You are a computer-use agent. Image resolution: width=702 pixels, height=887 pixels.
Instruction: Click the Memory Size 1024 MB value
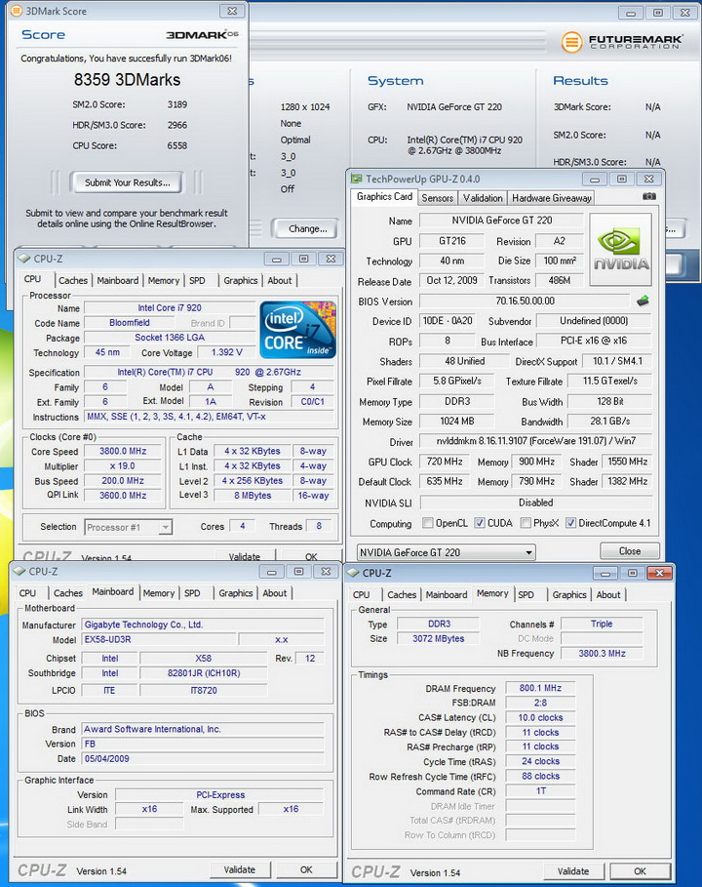point(456,422)
